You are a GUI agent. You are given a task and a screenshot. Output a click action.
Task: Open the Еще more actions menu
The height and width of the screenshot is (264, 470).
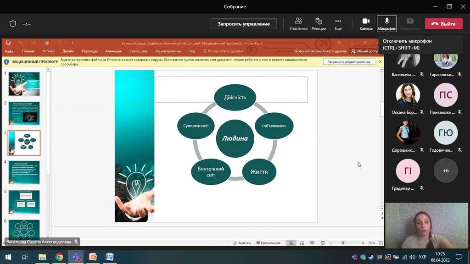pyautogui.click(x=338, y=24)
